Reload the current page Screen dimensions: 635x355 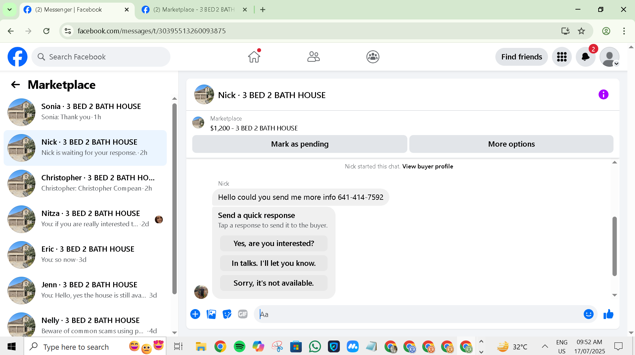point(46,31)
